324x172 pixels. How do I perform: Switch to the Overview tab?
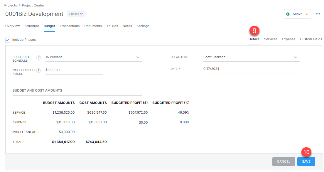[x=12, y=26]
